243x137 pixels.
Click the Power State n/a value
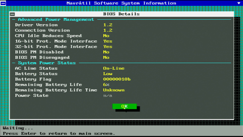pos(108,96)
